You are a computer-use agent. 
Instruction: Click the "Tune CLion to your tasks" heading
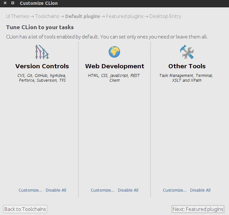[40, 27]
